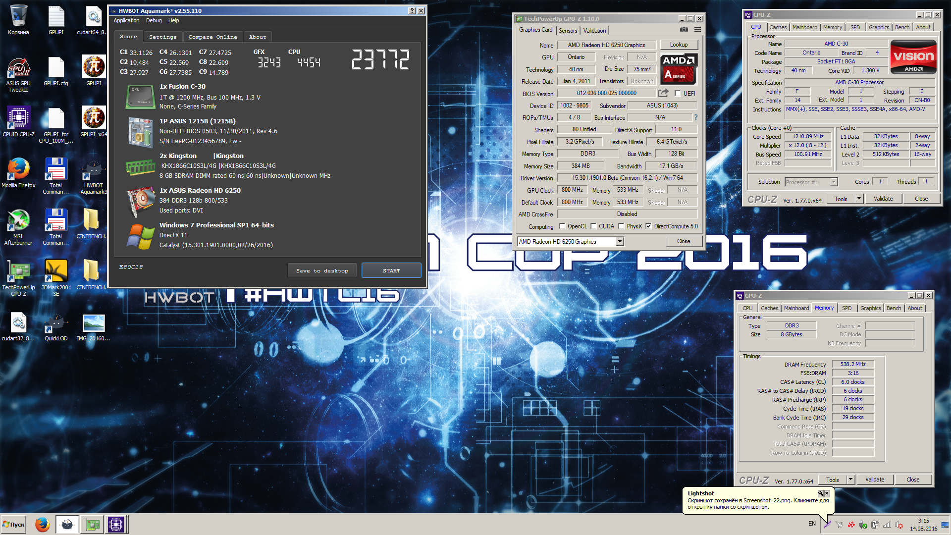Click BIOS Version field in GPU-Z
The image size is (951, 535).
(606, 93)
